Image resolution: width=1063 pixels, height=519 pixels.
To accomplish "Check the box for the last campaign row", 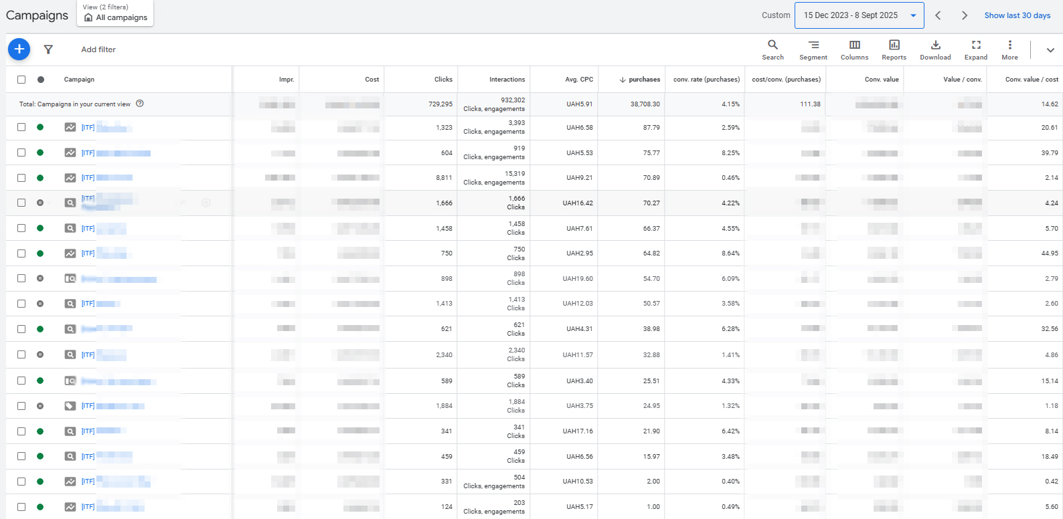I will point(21,507).
